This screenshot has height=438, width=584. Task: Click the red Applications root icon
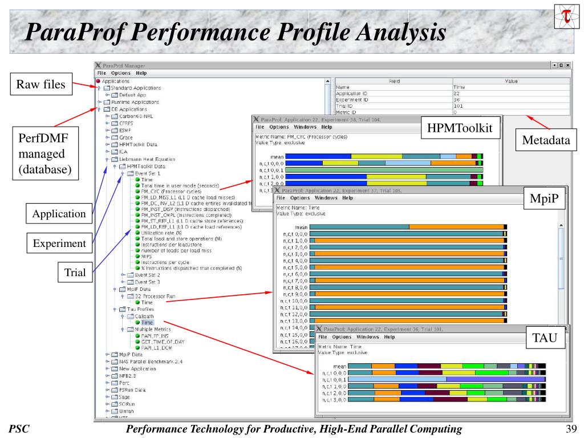pos(98,81)
